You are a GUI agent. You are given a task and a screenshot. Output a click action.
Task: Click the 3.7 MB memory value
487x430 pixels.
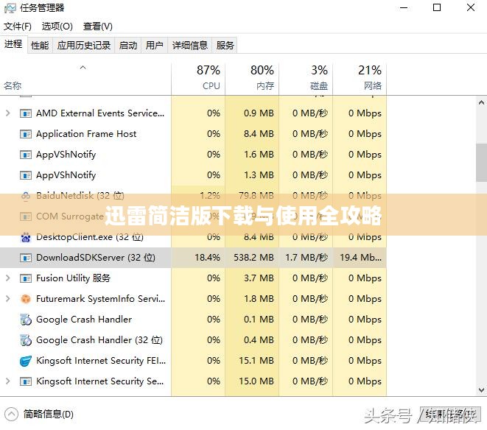click(x=259, y=278)
